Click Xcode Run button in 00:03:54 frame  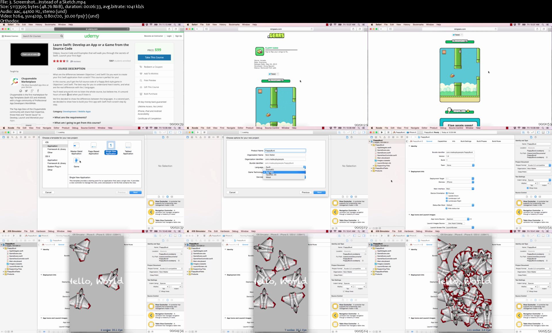coord(382,132)
